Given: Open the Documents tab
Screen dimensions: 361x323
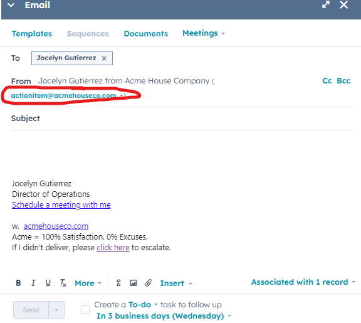Looking at the screenshot, I should [x=146, y=34].
